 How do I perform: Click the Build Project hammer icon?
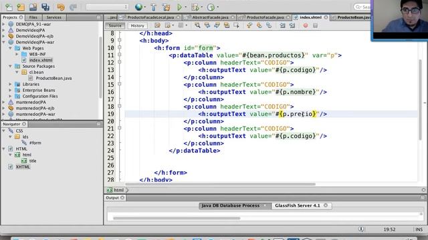click(153, 7)
